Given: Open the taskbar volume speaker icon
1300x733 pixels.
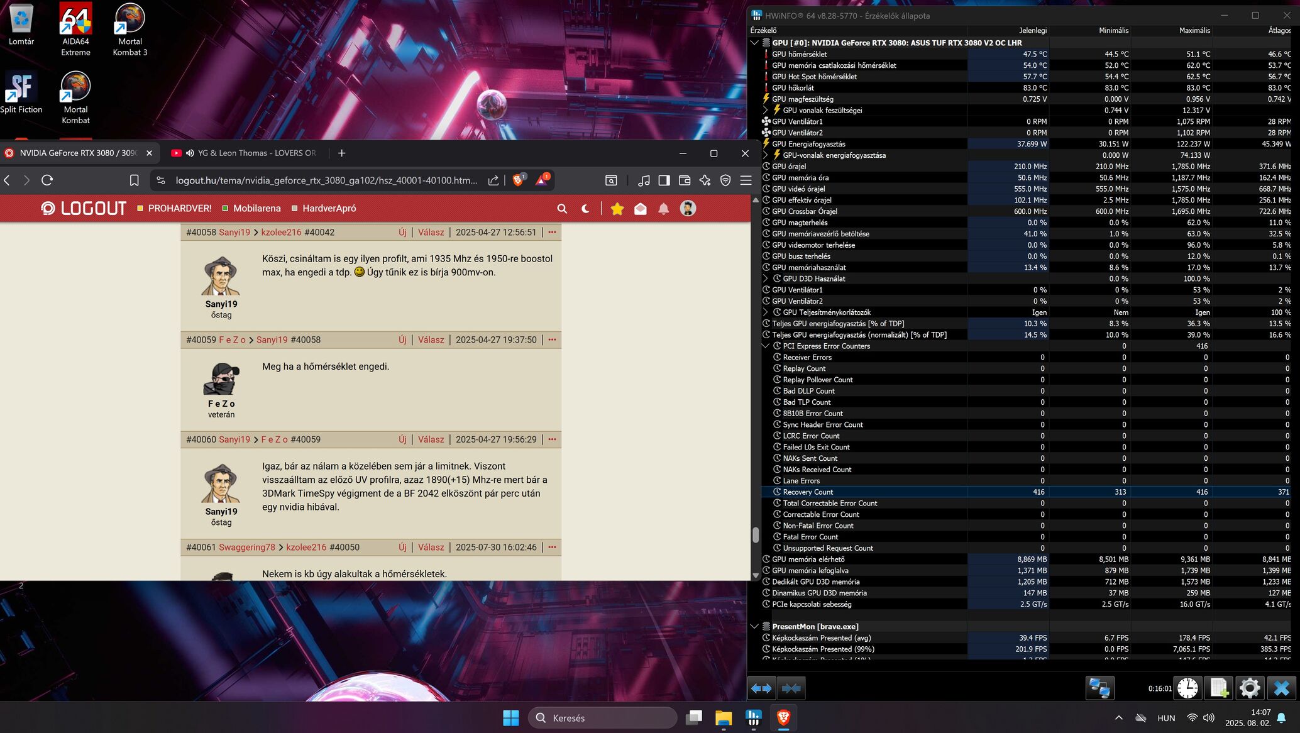Looking at the screenshot, I should [1208, 718].
